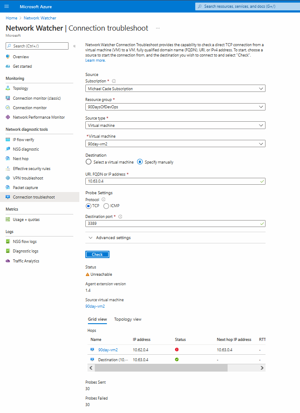Open the Azure portal hamburger menu
The height and width of the screenshot is (413, 300).
[x=6, y=6]
